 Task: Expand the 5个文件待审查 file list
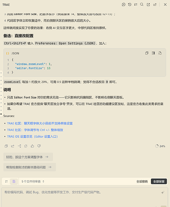(33, 181)
